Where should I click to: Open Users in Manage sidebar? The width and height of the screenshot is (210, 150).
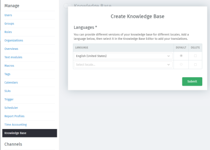[x=8, y=15]
